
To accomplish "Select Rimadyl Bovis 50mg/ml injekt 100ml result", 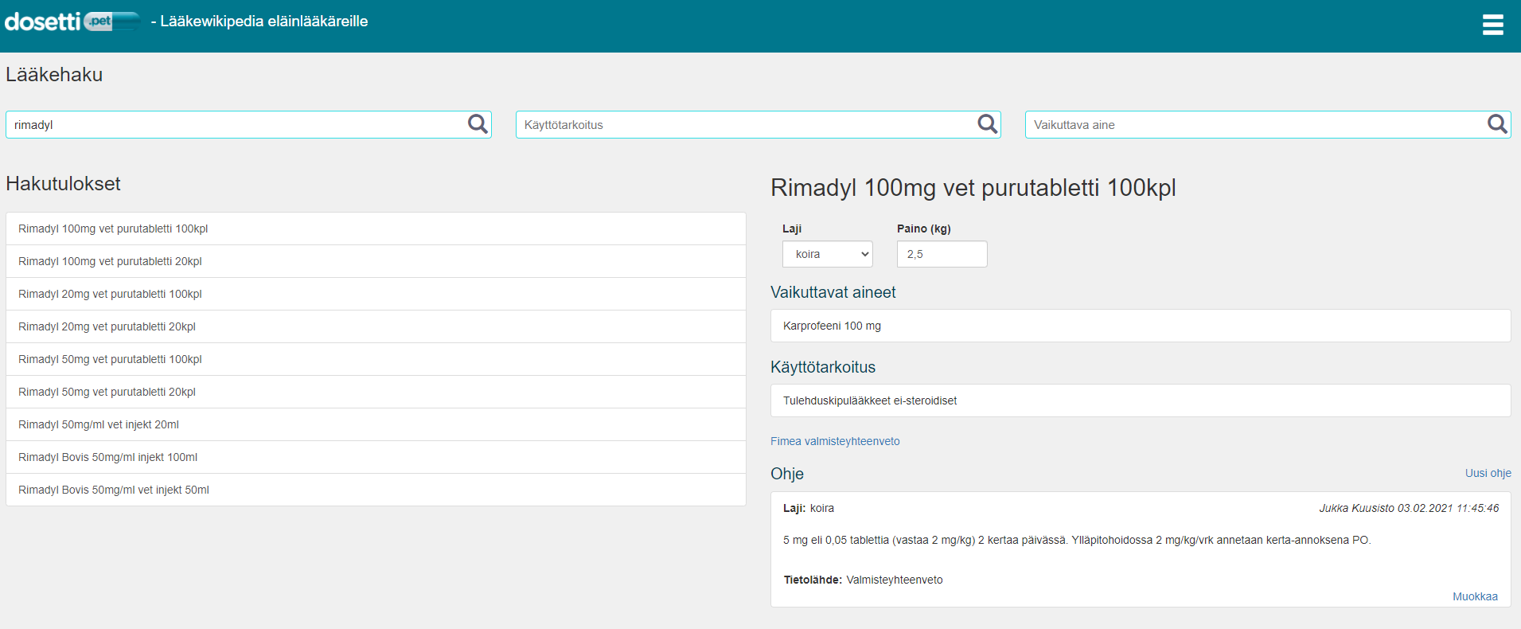I will point(376,457).
